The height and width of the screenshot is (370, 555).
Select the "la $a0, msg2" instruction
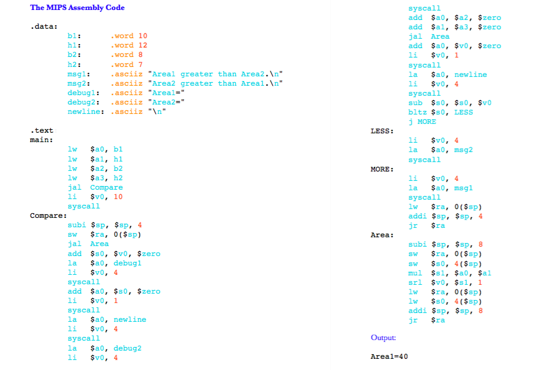(x=441, y=150)
